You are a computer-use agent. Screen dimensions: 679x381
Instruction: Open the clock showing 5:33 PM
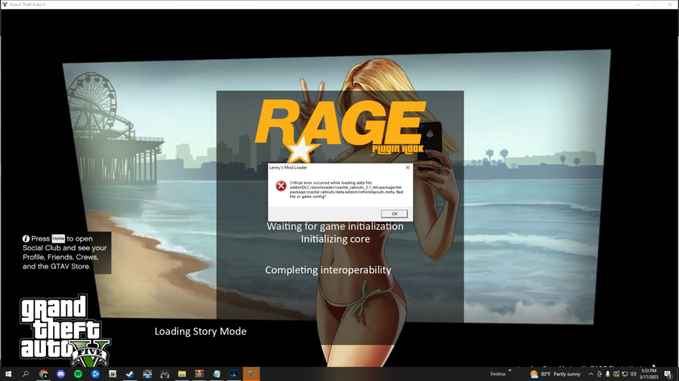648,374
